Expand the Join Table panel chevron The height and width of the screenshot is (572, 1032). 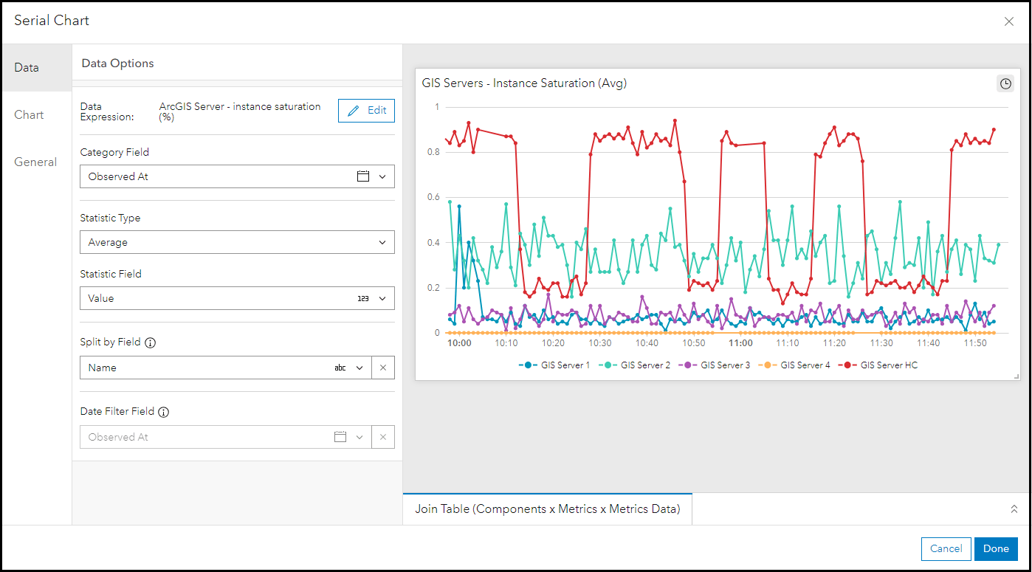[1014, 509]
